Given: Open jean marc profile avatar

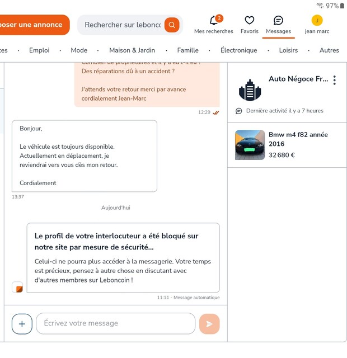Looking at the screenshot, I should point(317,20).
